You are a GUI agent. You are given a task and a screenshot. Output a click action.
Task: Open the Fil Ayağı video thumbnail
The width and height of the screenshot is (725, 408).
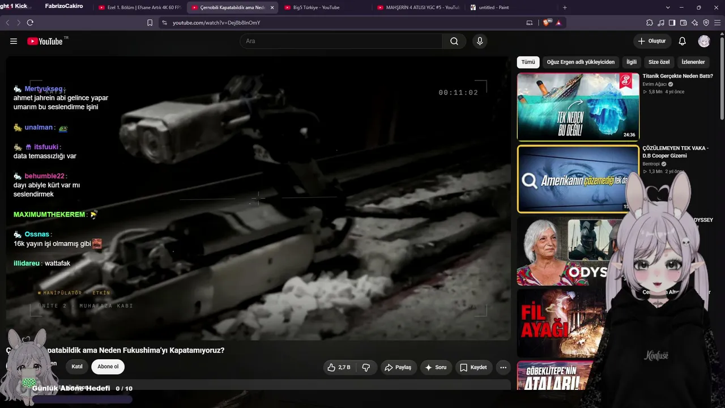click(562, 323)
